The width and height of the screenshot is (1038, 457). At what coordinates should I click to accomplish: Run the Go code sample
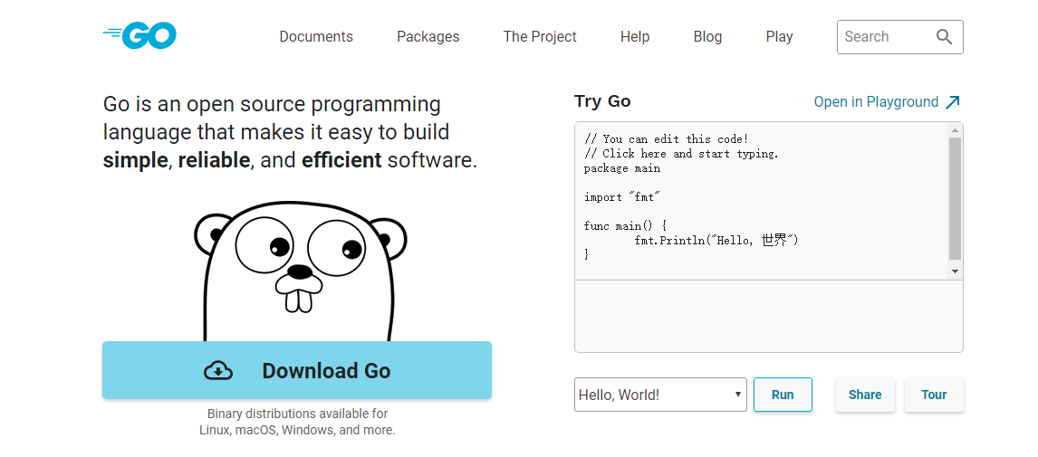(x=783, y=395)
